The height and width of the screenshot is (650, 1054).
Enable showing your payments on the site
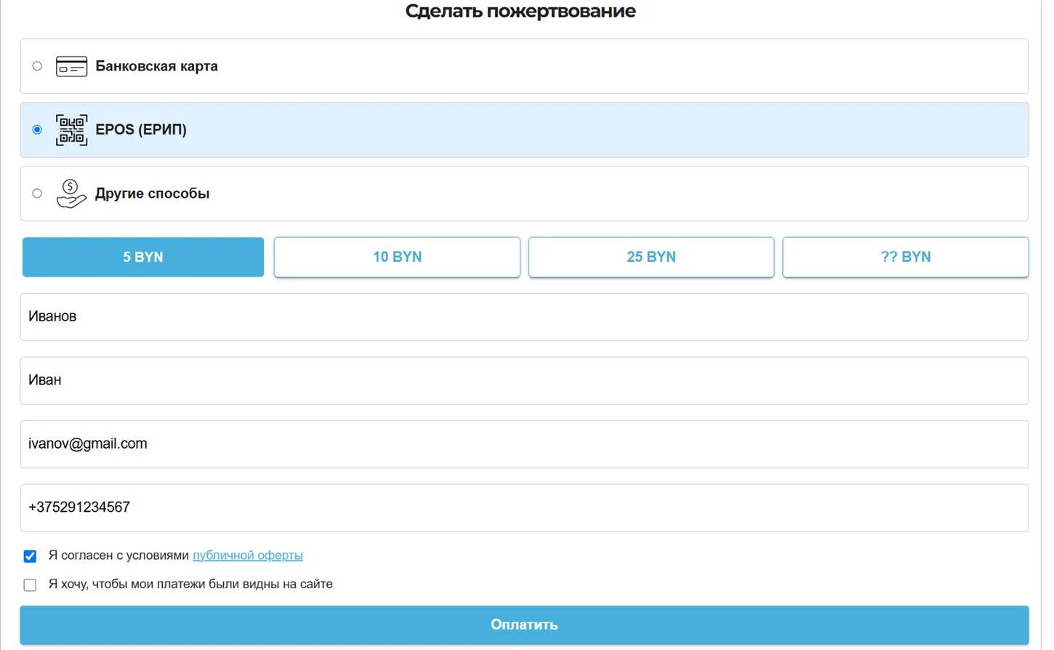pos(30,584)
